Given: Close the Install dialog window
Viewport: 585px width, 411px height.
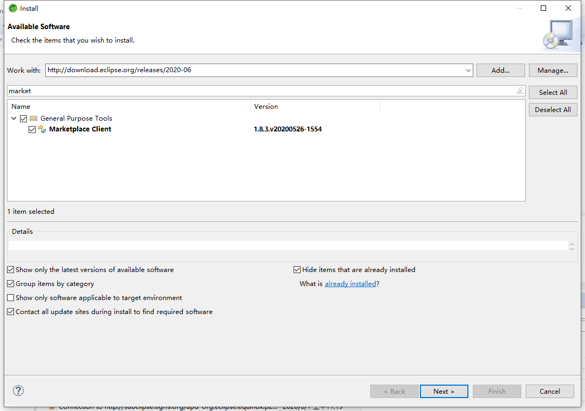Looking at the screenshot, I should coord(568,8).
